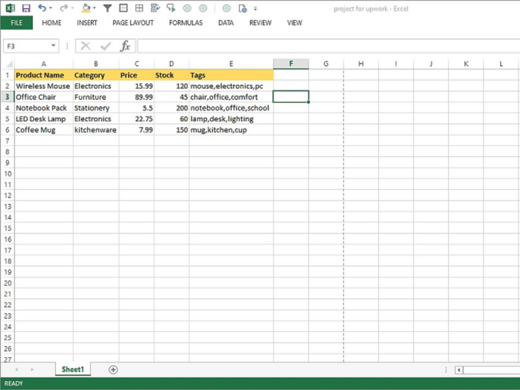Switch to the INSERT ribbon tab
Image resolution: width=520 pixels, height=390 pixels.
click(x=87, y=23)
